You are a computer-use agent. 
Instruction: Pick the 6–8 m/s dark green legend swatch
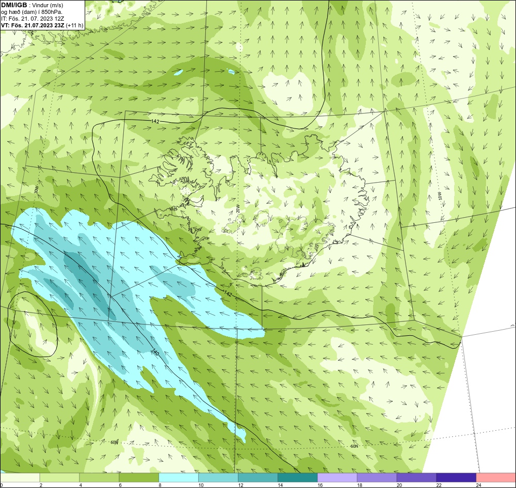click(x=139, y=477)
